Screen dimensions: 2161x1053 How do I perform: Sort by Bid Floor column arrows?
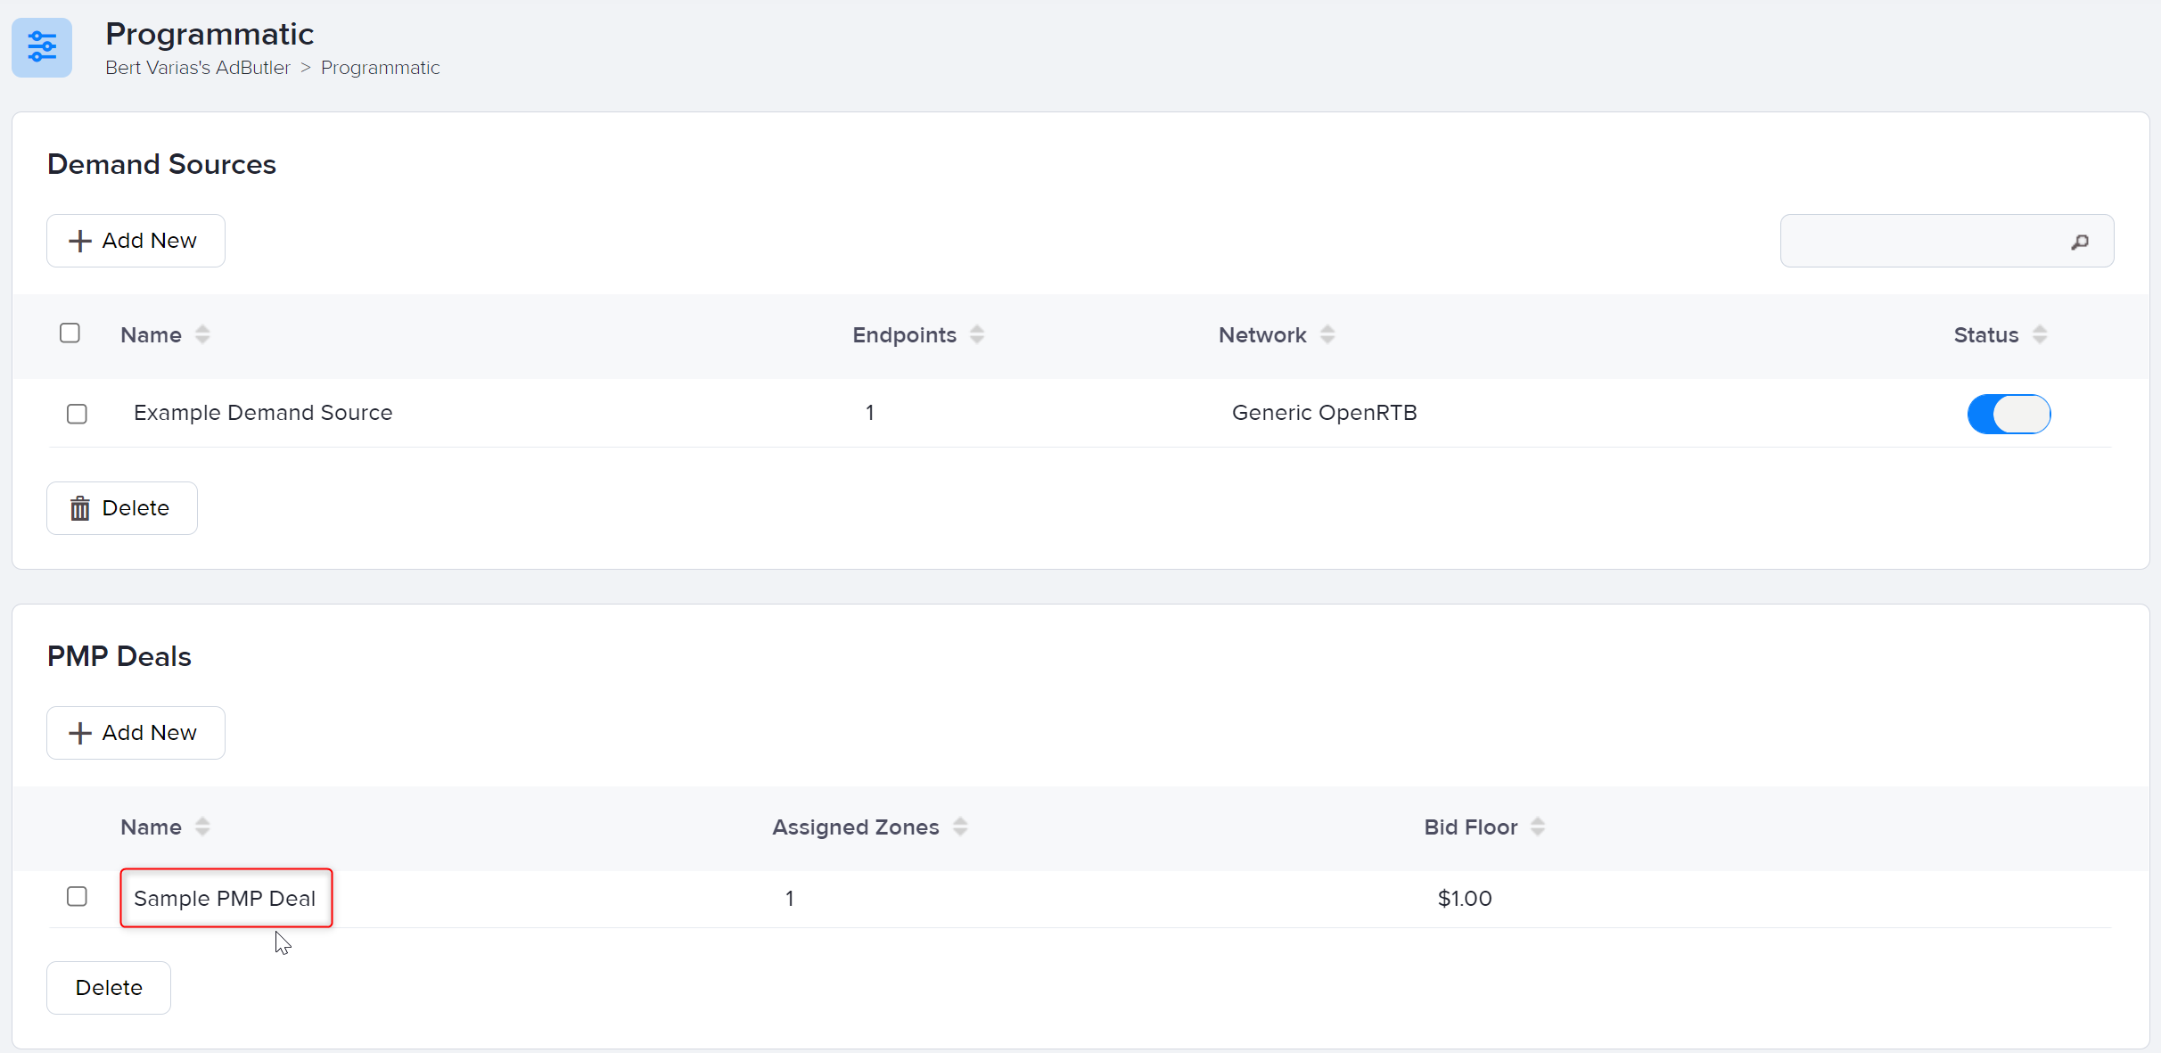click(1538, 827)
